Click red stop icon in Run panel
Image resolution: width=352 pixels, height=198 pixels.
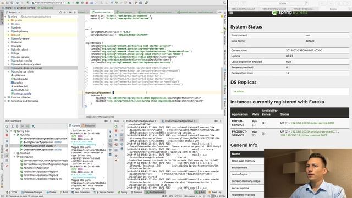pos(116,131)
